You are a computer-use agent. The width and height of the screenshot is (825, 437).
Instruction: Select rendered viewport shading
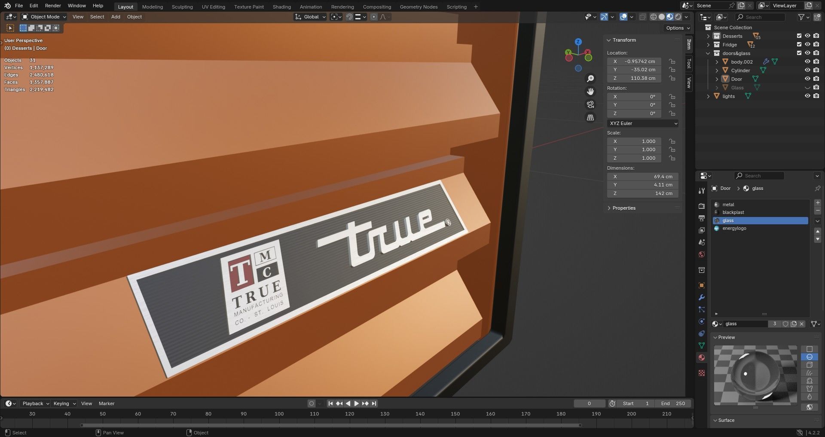[678, 17]
